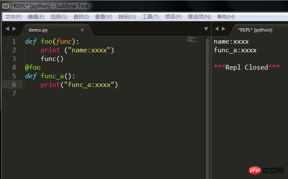Close the demo.py tab
Image resolution: width=288 pixels, height=179 pixels.
coord(82,30)
